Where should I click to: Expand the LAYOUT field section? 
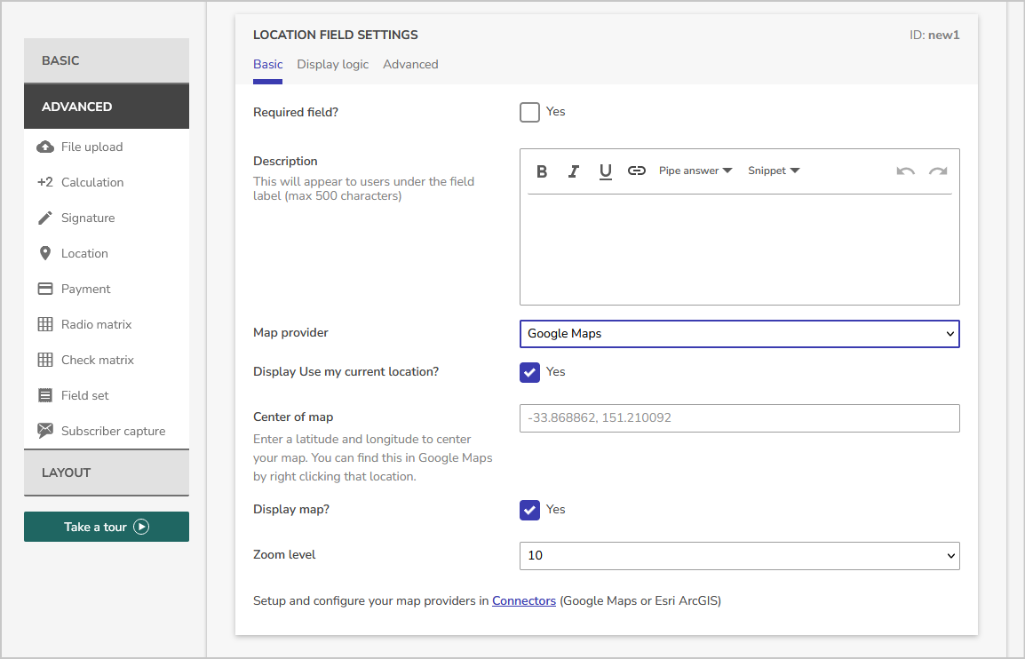pyautogui.click(x=107, y=472)
